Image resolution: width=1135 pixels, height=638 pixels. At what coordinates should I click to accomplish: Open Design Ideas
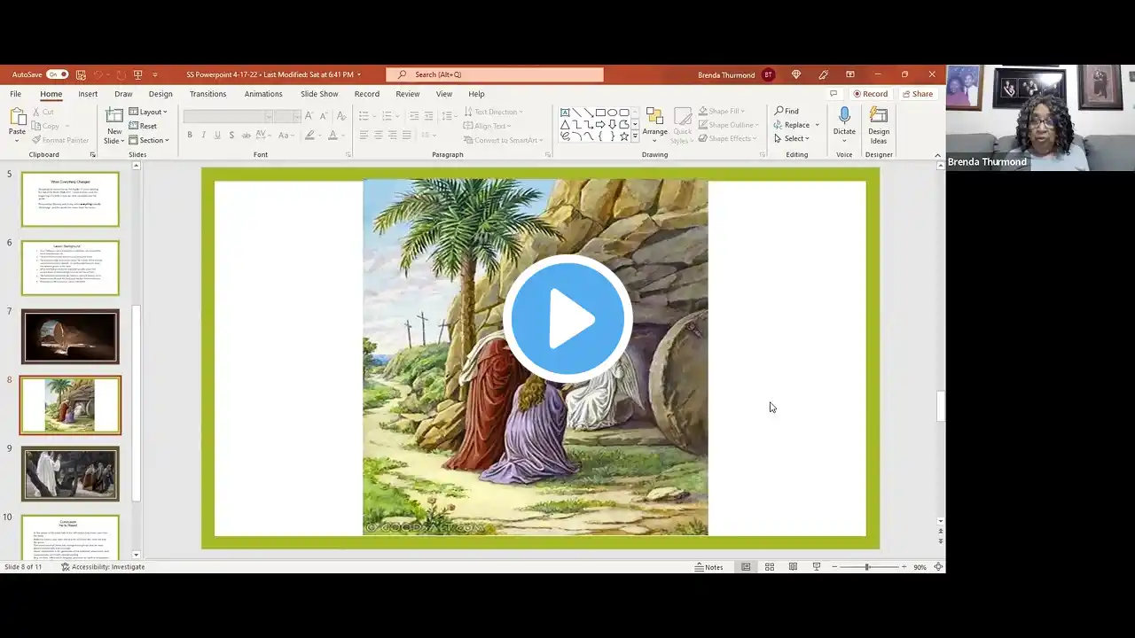[x=879, y=125]
